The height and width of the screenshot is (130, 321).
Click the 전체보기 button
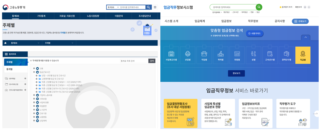(300, 21)
